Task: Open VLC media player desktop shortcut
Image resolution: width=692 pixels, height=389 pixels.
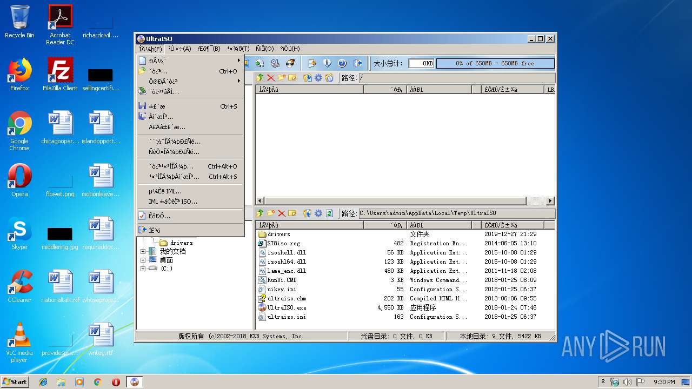Action: 19,343
